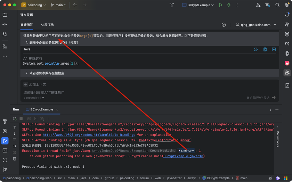
Task: Click the Lingma button in the exception line
Action: point(186,151)
